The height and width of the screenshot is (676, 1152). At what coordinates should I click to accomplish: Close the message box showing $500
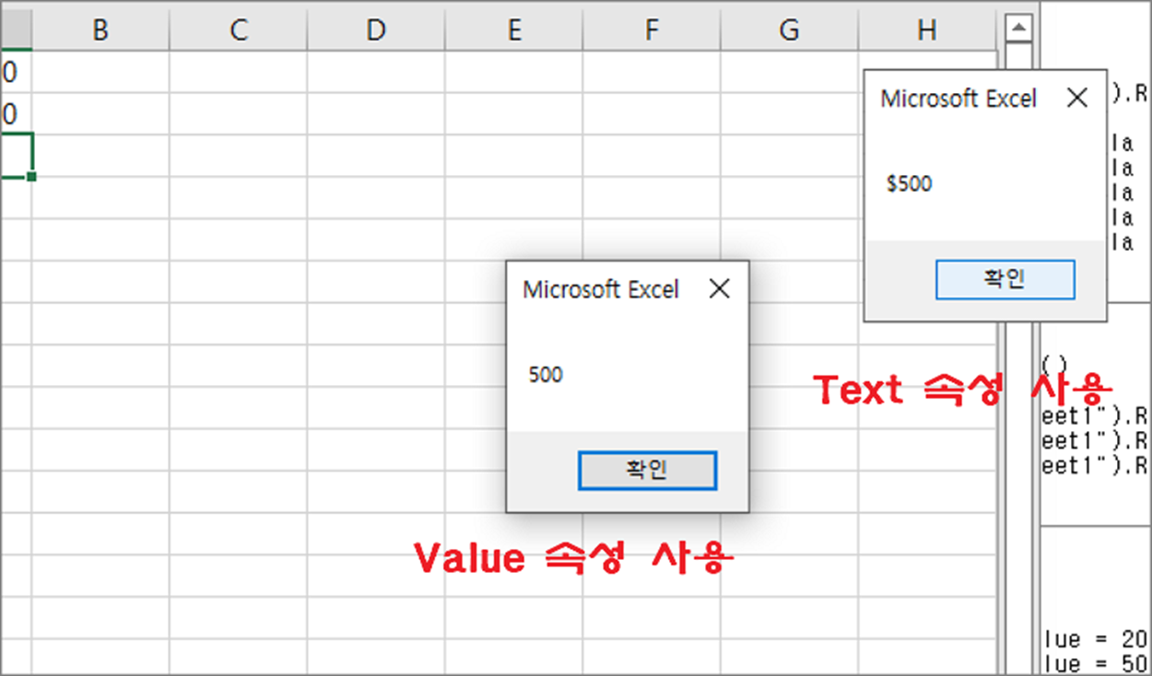(x=1076, y=99)
